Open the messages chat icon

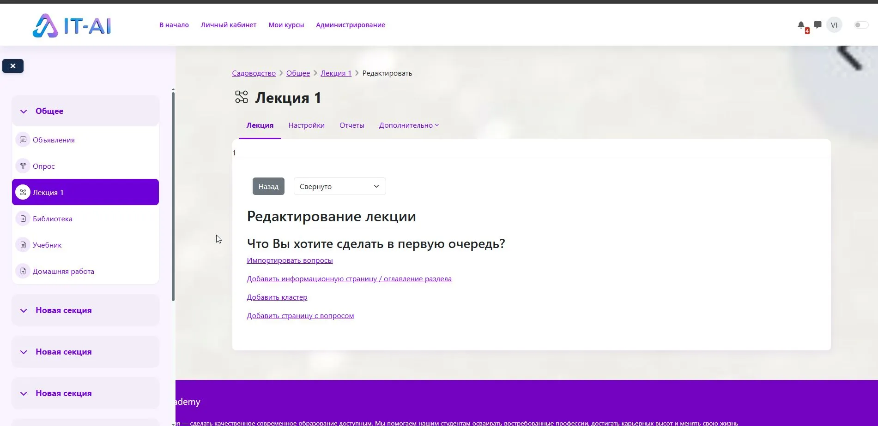[817, 25]
